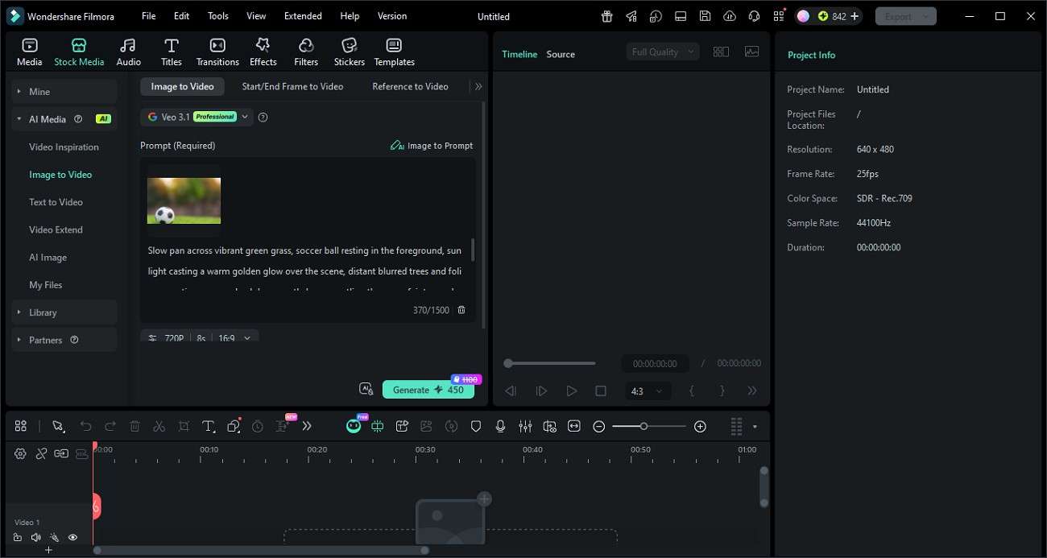Viewport: 1047px width, 558px height.
Task: Open the Veo 3.1 model dropdown
Action: click(246, 117)
